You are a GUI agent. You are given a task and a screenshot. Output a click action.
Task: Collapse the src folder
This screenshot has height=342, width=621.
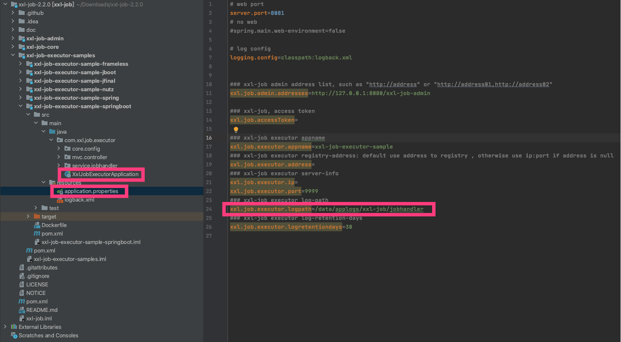(x=28, y=115)
